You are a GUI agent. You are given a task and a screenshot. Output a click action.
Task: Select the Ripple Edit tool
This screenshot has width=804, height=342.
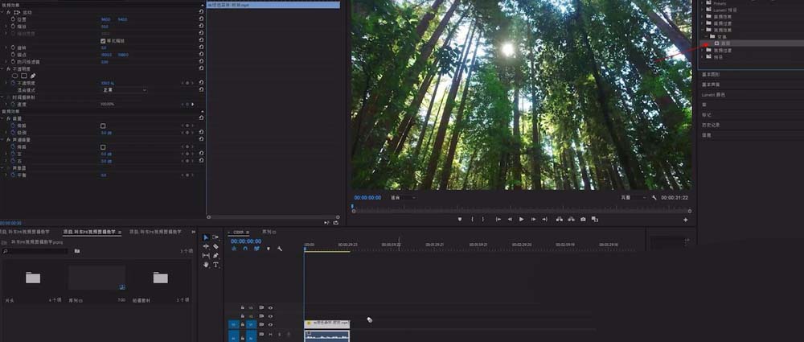(206, 246)
